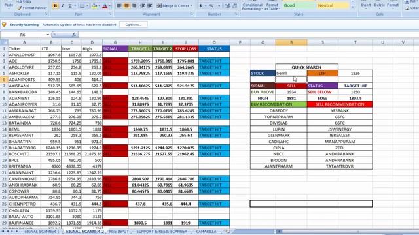The height and width of the screenshot is (235, 419).
Task: Apply the Neutral cell style
Action: click(x=333, y=5)
